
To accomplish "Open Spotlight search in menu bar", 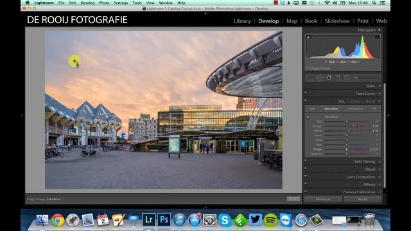I will coord(374,3).
